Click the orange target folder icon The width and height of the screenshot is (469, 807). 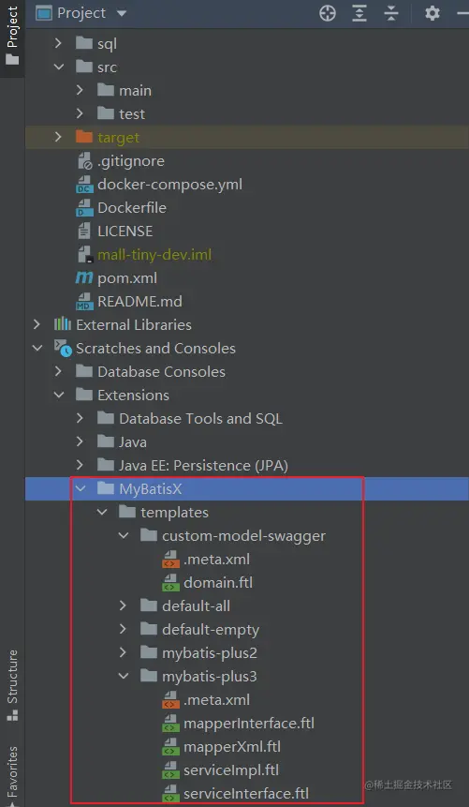click(84, 138)
